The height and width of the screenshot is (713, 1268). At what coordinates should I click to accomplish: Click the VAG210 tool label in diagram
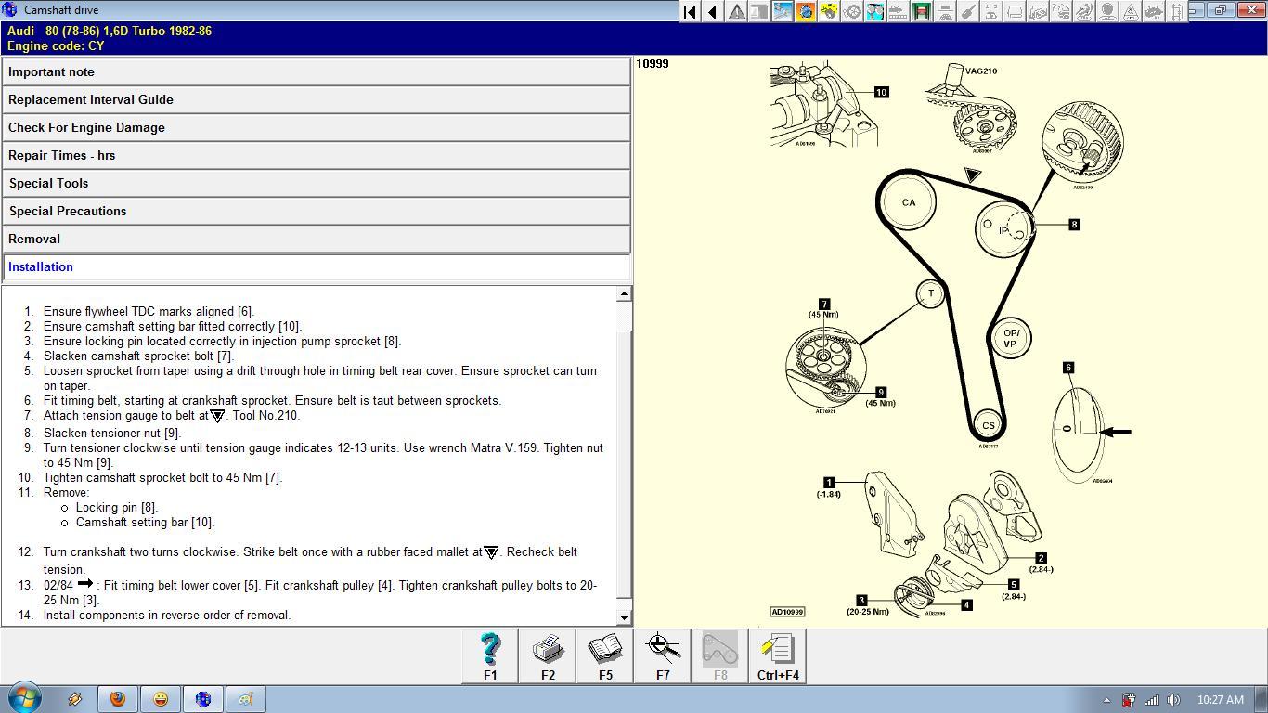981,71
